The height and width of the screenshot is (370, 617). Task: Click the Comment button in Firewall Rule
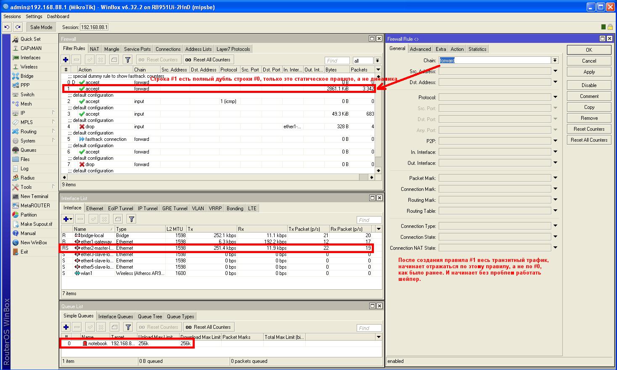tap(589, 96)
